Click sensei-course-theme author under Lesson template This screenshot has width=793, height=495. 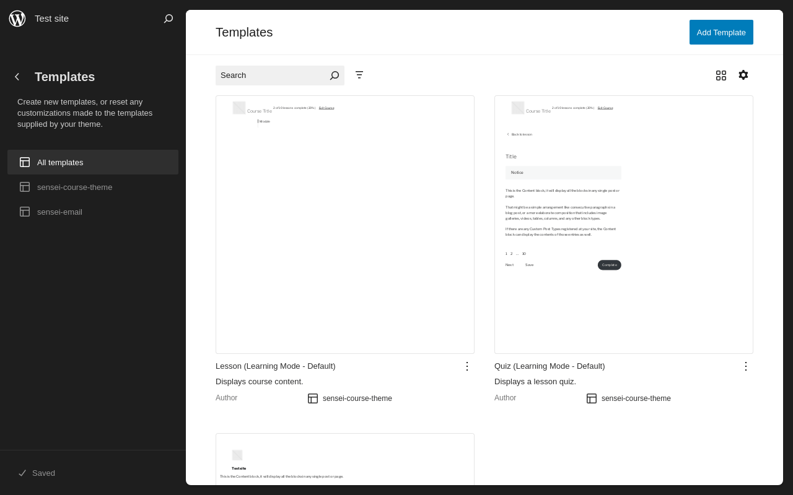pos(357,398)
